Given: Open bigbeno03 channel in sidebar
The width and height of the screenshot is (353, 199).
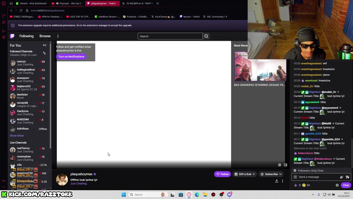Looking at the screenshot, I should click(x=28, y=88).
